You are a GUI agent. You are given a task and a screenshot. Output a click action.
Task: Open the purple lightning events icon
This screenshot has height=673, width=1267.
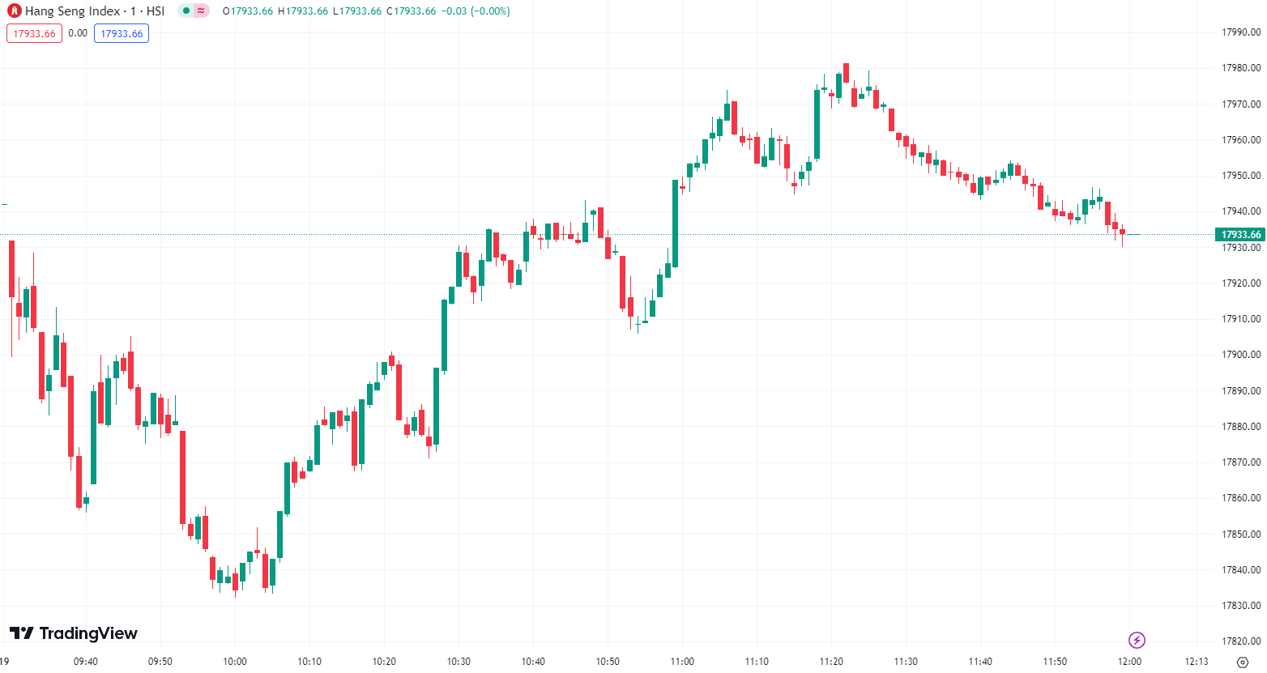(x=1137, y=641)
